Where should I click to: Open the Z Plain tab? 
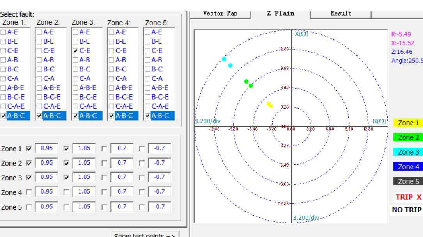281,14
